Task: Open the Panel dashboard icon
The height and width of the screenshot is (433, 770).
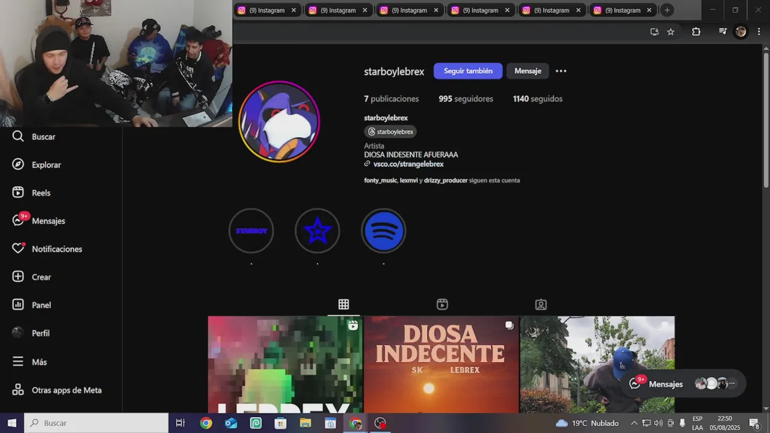Action: pos(18,305)
